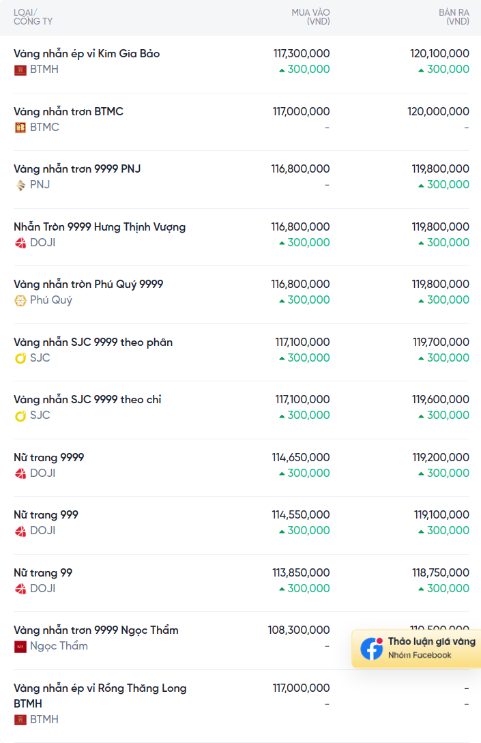The height and width of the screenshot is (743, 481).
Task: Open Vàng nhẫn trơn BTMC entry
Action: 68,111
